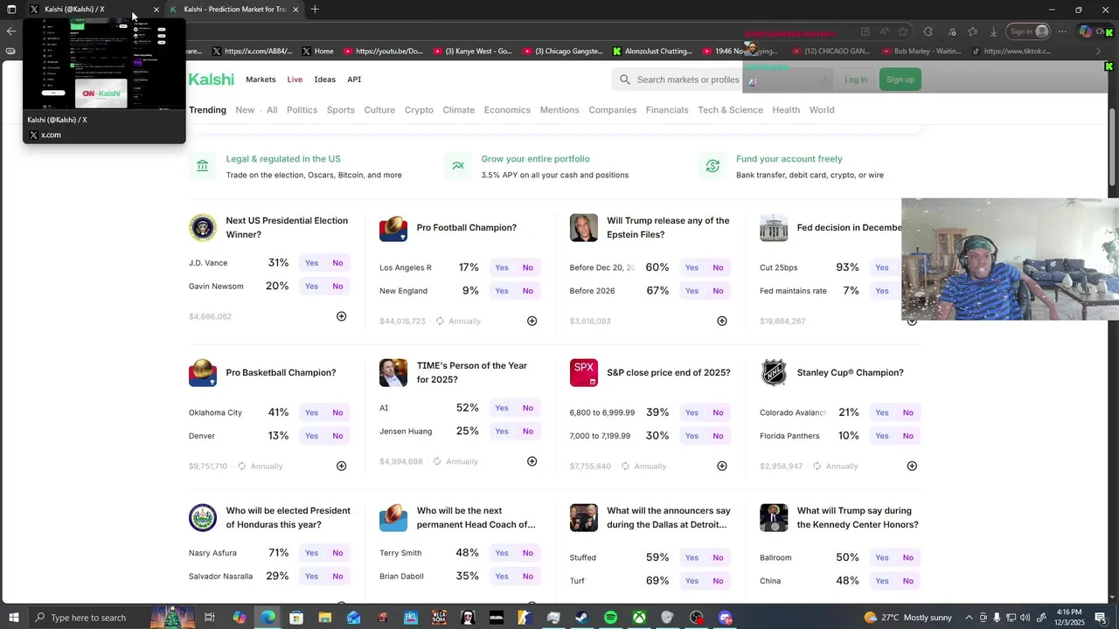Click the green Sign up button
The image size is (1119, 629).
point(900,79)
